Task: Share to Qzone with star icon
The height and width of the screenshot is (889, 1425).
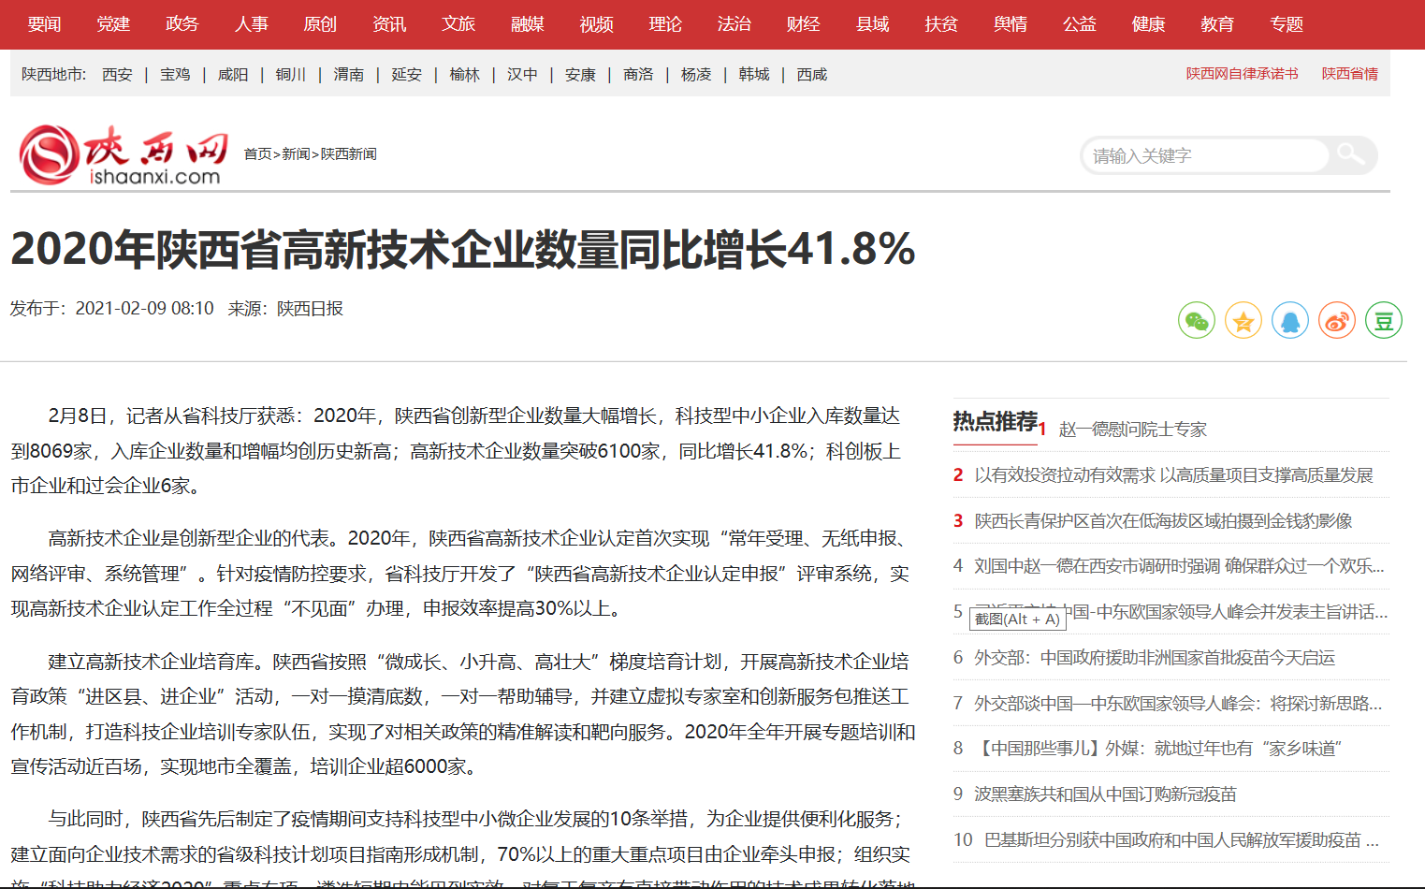Action: (1243, 321)
